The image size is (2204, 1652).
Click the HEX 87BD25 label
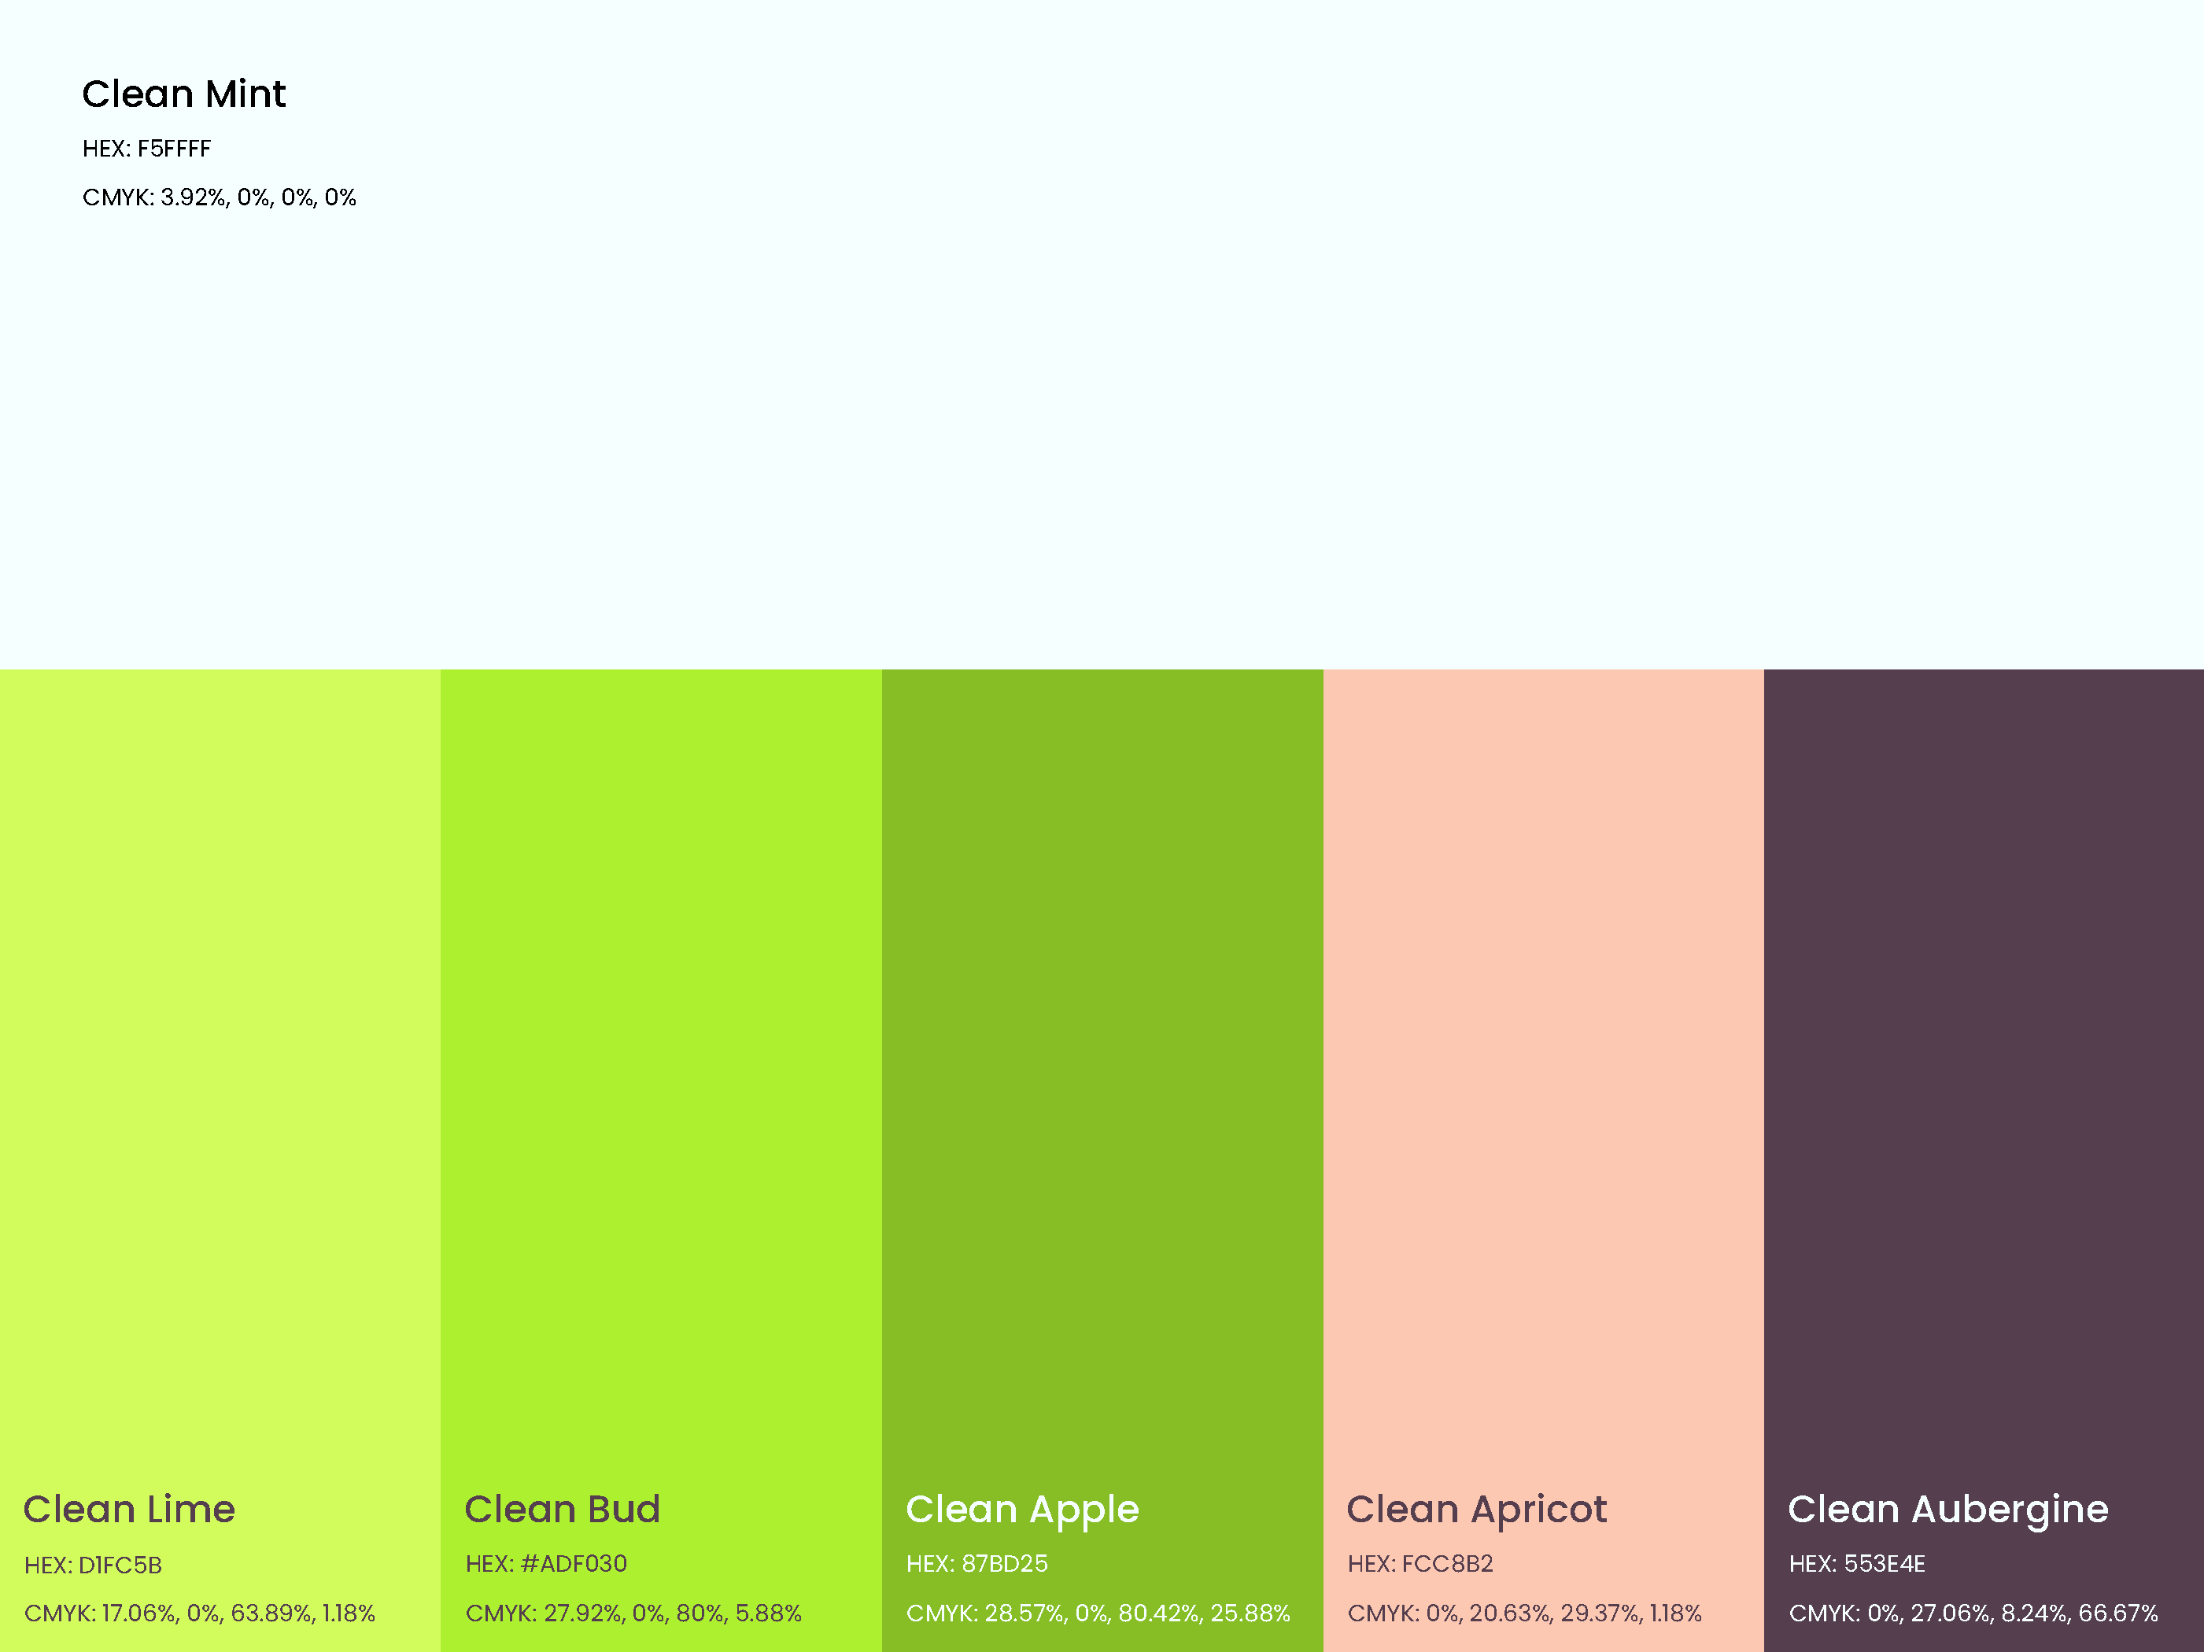[x=976, y=1565]
